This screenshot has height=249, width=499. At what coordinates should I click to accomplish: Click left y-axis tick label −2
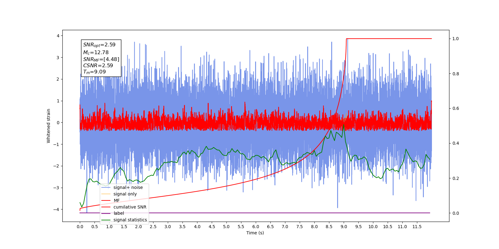tap(56, 166)
